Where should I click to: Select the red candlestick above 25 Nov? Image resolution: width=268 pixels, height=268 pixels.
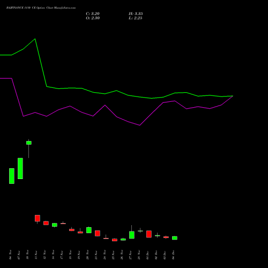click(x=115, y=240)
